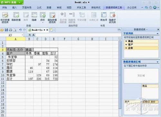Screen dimensions: 161x117
Task: Collapse the 字段列表 section arrow
Action: [x=157, y=34]
